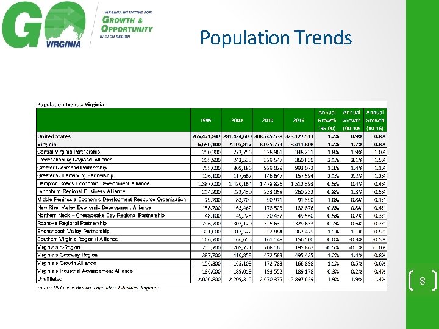Click 'Northern Neck – Chesapeake Bay Regional Partnership' label
The width and height of the screenshot is (439, 329).
(101, 215)
